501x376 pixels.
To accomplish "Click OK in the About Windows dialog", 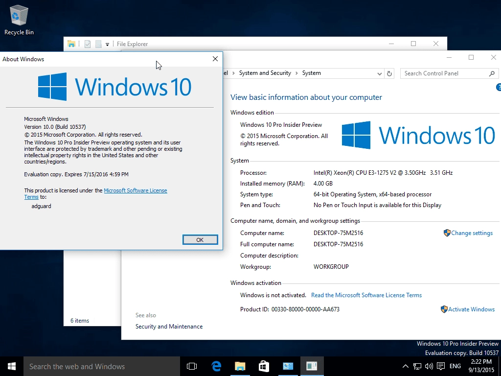I will [200, 240].
